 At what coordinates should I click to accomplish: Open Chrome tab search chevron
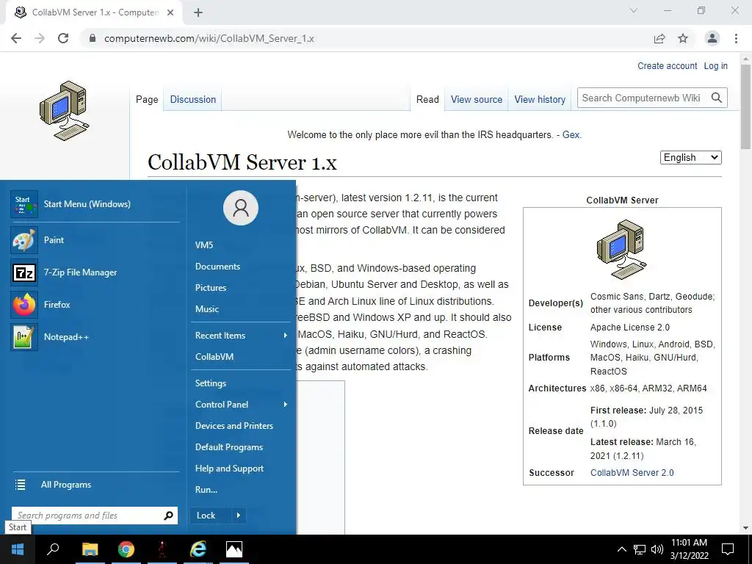(634, 10)
